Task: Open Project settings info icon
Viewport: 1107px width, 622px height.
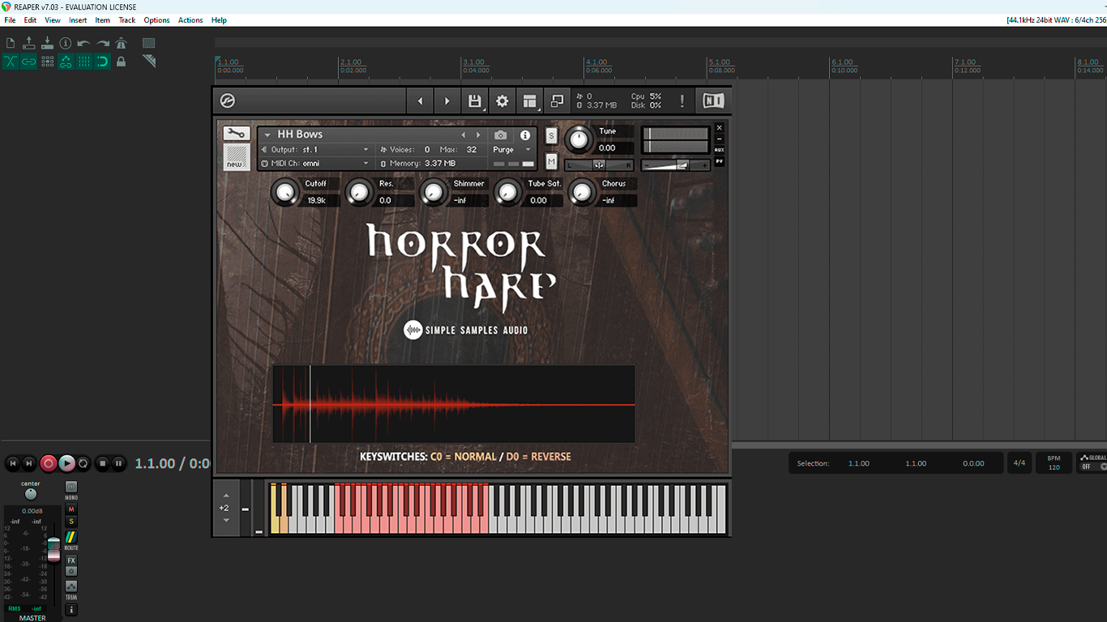Action: [66, 43]
